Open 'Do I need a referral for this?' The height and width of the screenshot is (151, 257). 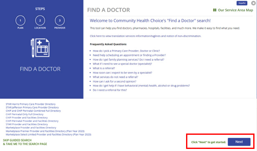point(110,90)
